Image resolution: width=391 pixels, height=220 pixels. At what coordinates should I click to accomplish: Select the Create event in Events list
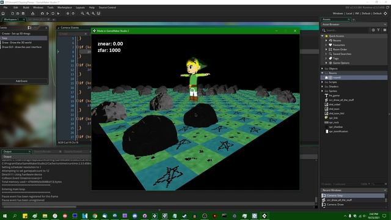(24, 34)
